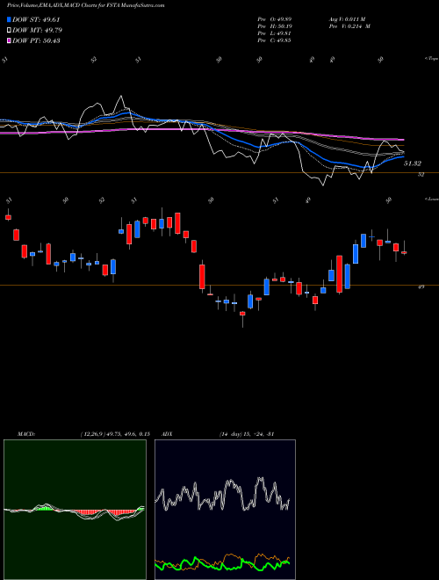Click the 'Avg V: 0.011 M' volume text
The width and height of the screenshot is (439, 580).
(347, 19)
